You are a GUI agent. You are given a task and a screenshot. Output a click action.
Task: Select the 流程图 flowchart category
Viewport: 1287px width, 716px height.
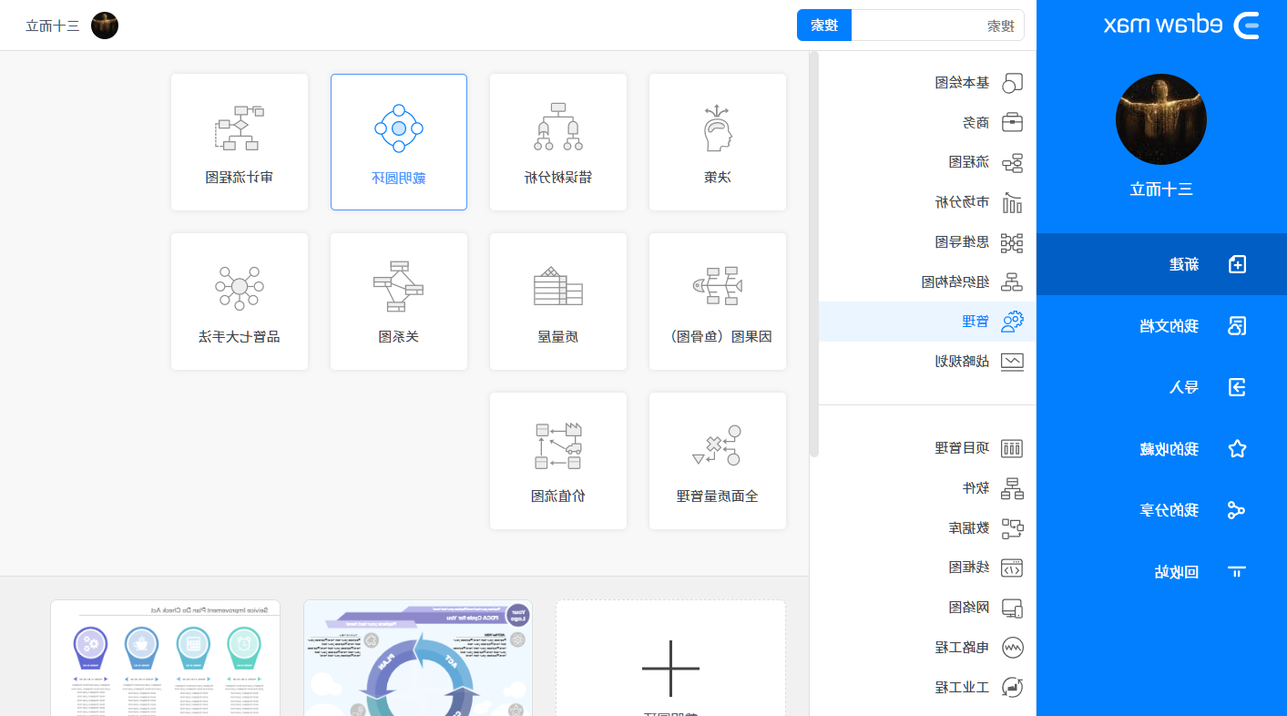click(x=927, y=162)
